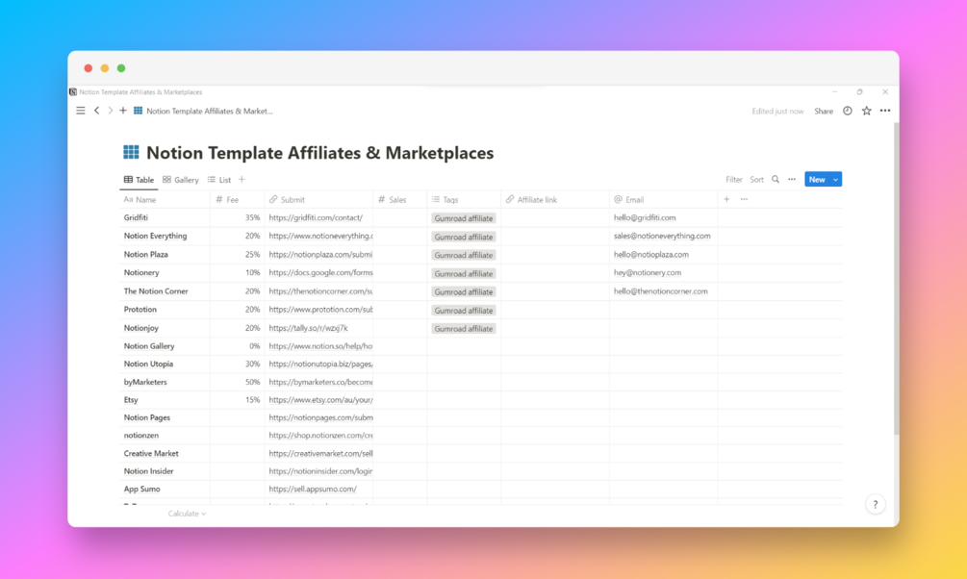The image size is (967, 579).
Task: Click the green macOS fullscreen dot
Action: [121, 68]
